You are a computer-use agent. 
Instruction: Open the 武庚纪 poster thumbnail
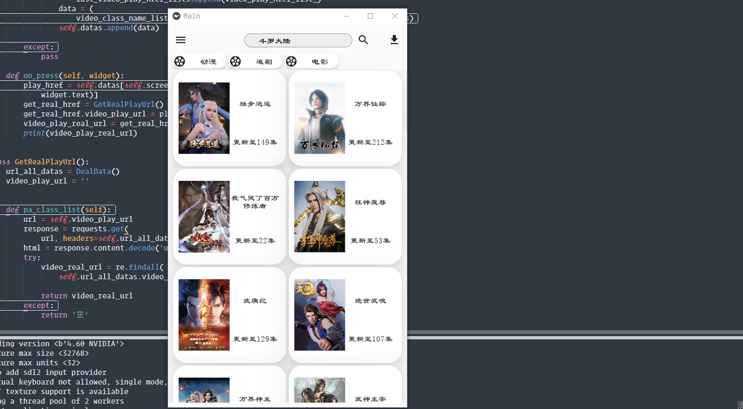[204, 315]
